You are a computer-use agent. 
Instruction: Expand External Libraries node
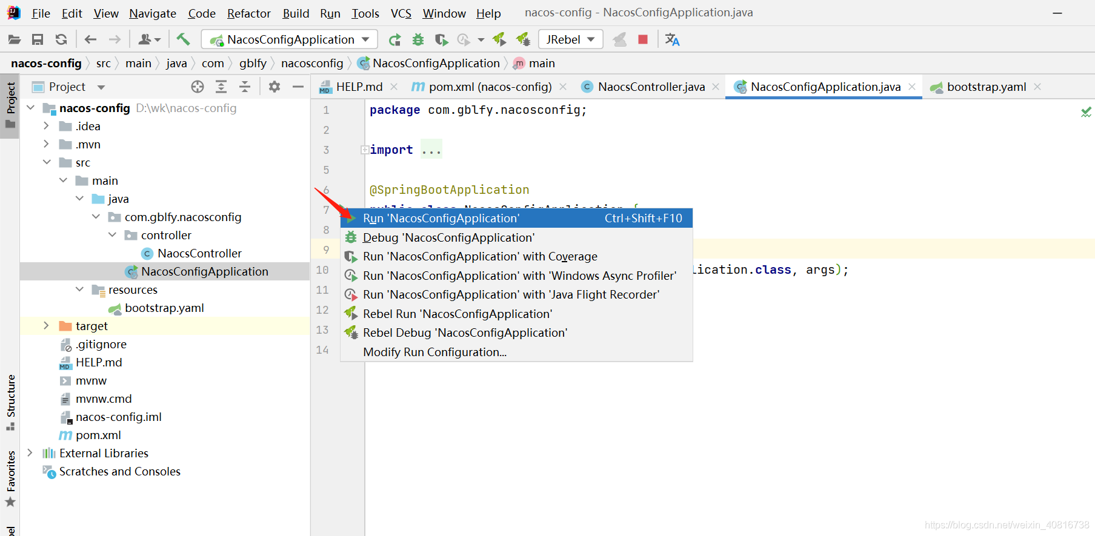pyautogui.click(x=30, y=453)
